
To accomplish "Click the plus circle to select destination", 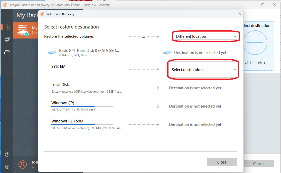I will point(255,43).
